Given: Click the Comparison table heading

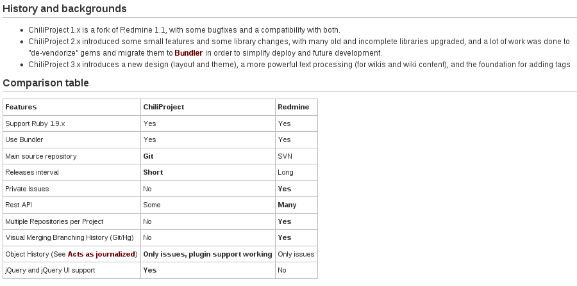Looking at the screenshot, I should pyautogui.click(x=46, y=83).
